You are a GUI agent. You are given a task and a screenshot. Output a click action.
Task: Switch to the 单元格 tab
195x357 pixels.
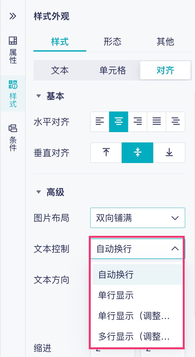[x=113, y=70]
